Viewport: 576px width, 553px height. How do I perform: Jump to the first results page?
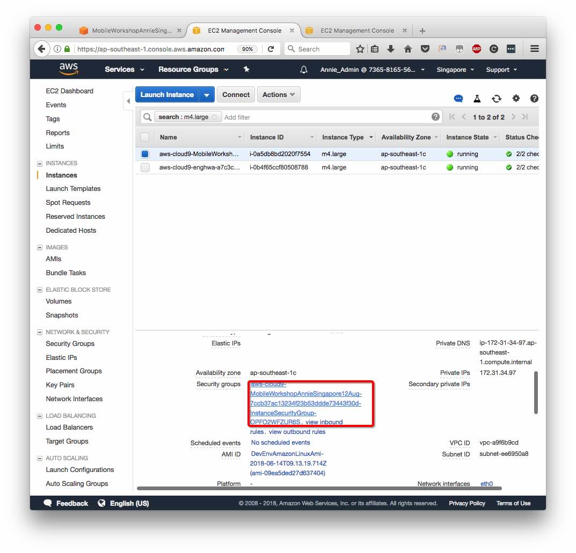[x=452, y=117]
